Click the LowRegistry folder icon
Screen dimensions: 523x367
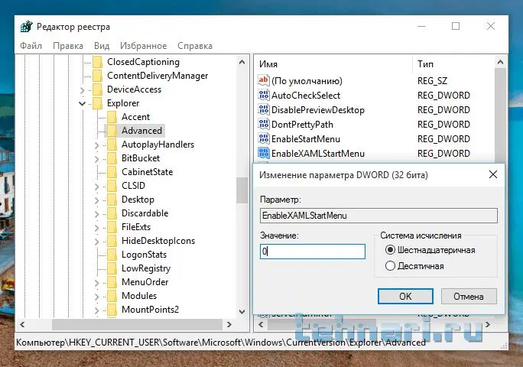click(x=112, y=268)
